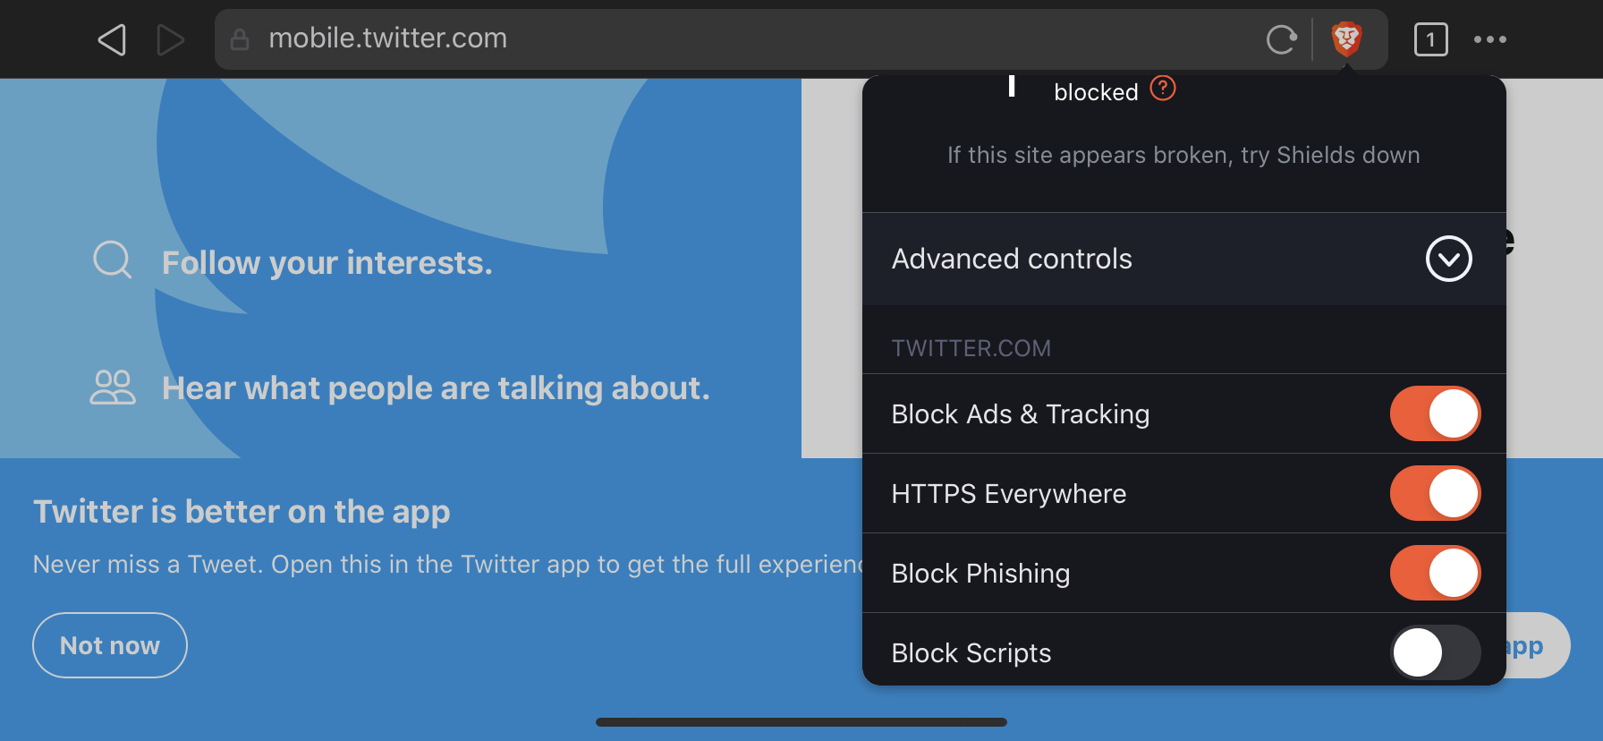
Task: Open the tabs counter button
Action: coord(1430,39)
